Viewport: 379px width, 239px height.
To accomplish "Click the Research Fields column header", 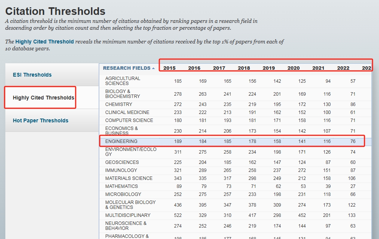I will tap(126, 68).
